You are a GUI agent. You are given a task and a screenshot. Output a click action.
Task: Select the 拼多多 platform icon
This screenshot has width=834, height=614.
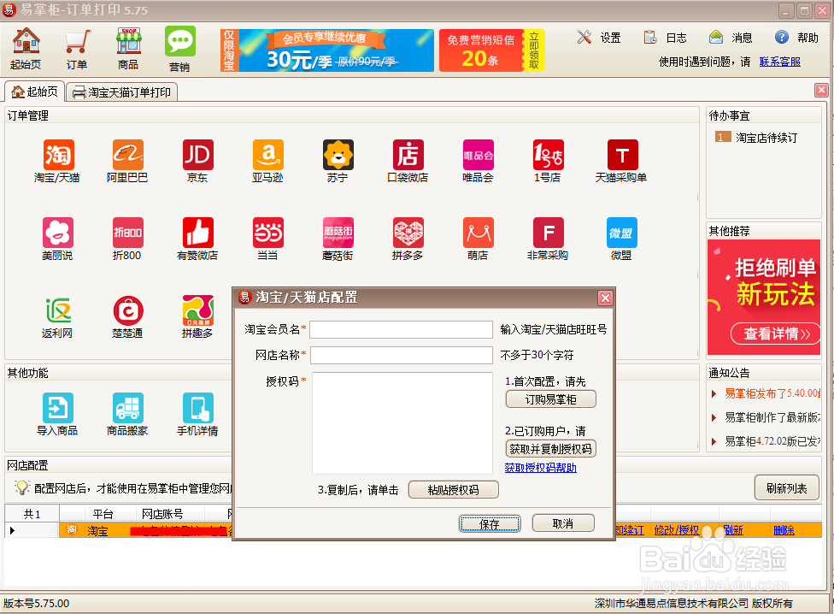click(x=408, y=239)
